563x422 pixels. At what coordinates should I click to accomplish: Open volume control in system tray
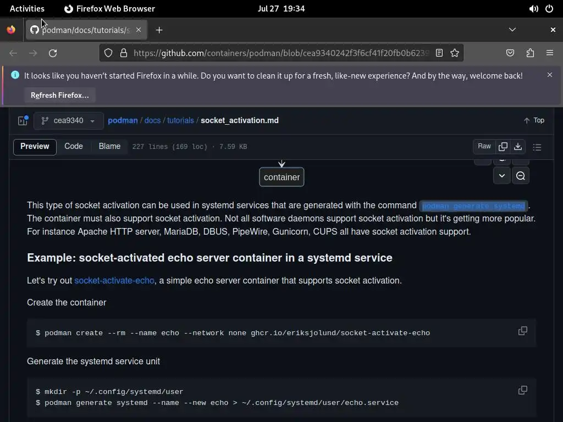[x=533, y=9]
